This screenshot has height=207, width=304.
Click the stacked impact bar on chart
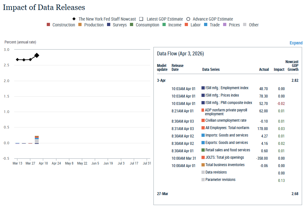tap(37, 140)
